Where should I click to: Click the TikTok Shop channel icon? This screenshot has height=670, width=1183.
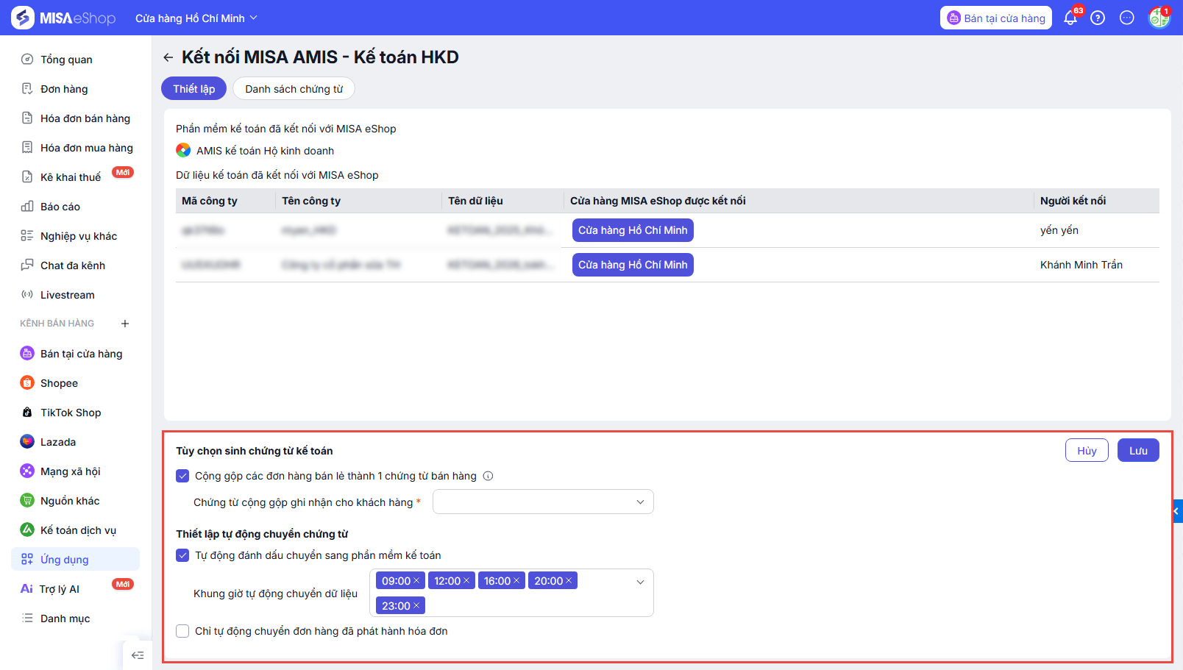click(x=27, y=413)
